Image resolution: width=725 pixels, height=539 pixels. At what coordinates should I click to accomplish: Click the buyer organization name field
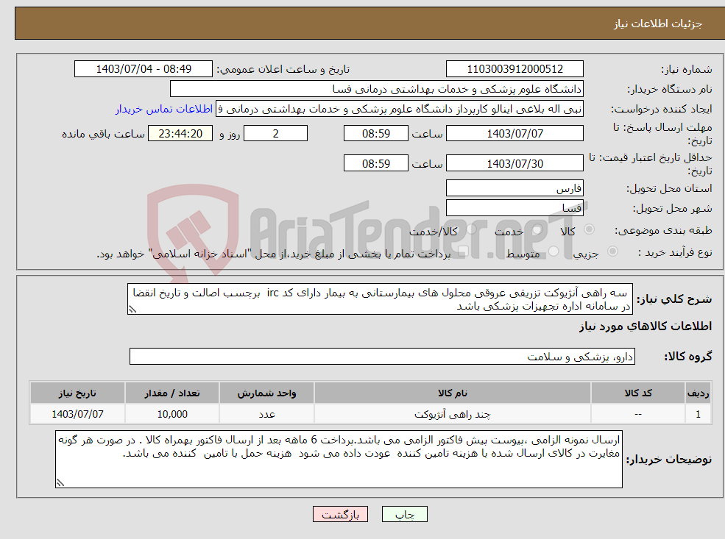377,89
